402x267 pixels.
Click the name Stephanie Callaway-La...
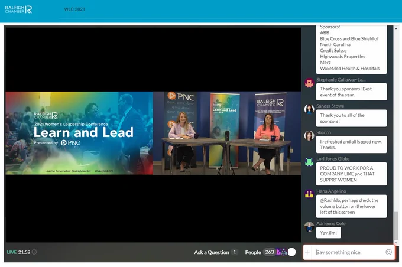pyautogui.click(x=341, y=80)
